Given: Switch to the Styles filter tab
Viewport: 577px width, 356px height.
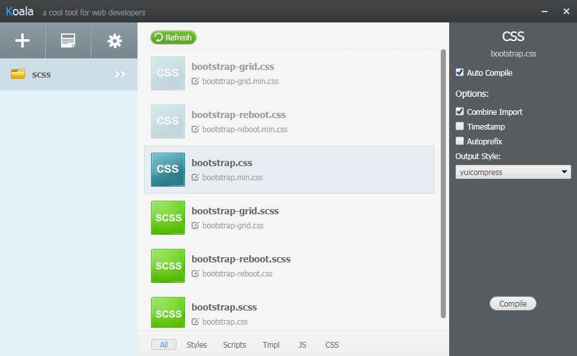Looking at the screenshot, I should 197,344.
